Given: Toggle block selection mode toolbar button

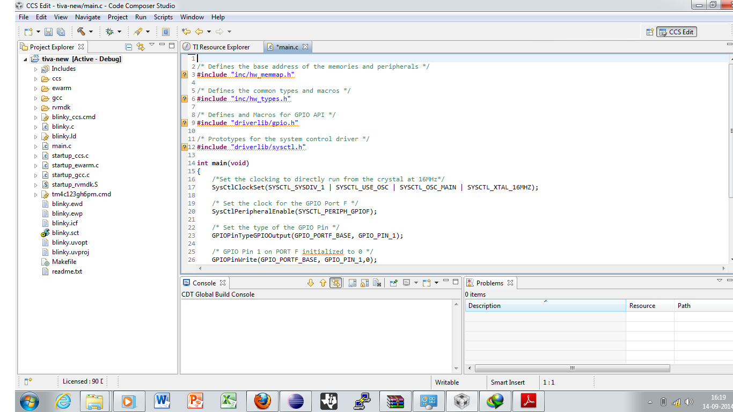Looking at the screenshot, I should [x=166, y=32].
